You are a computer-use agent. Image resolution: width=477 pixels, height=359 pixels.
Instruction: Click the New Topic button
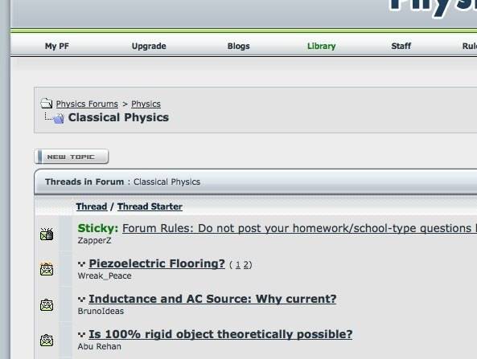point(72,157)
